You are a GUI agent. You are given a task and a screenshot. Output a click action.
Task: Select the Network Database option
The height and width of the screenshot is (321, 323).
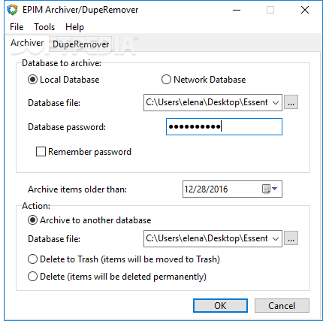(x=166, y=80)
